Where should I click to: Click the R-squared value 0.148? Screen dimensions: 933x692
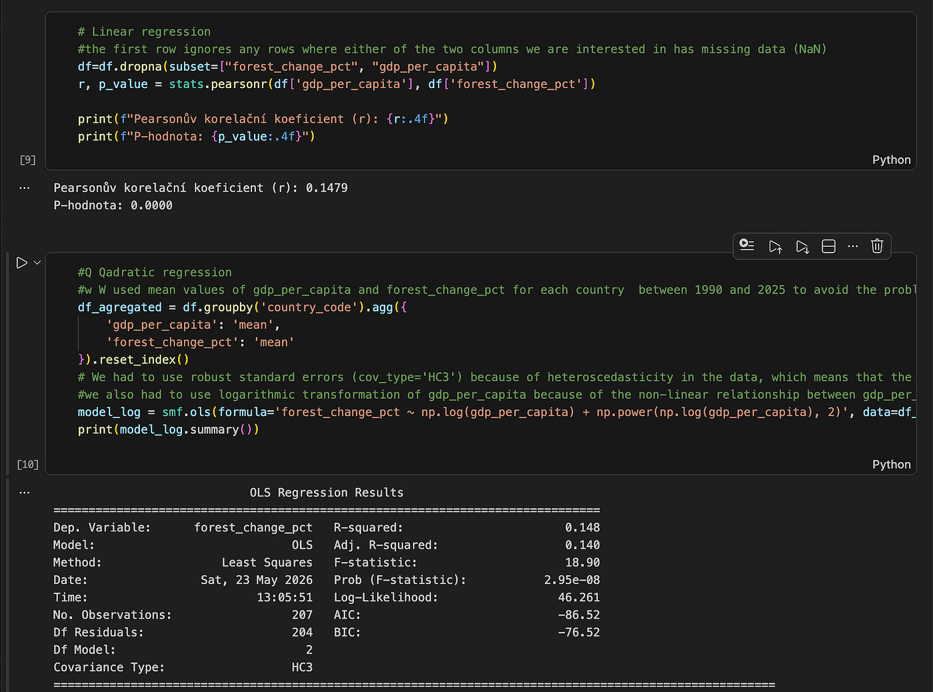coord(582,527)
